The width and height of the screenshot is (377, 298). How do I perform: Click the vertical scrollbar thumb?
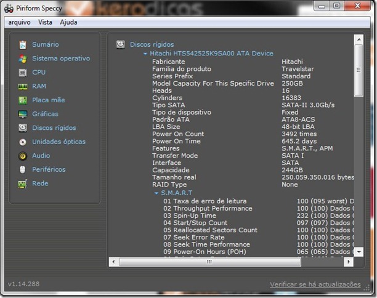[x=359, y=70]
